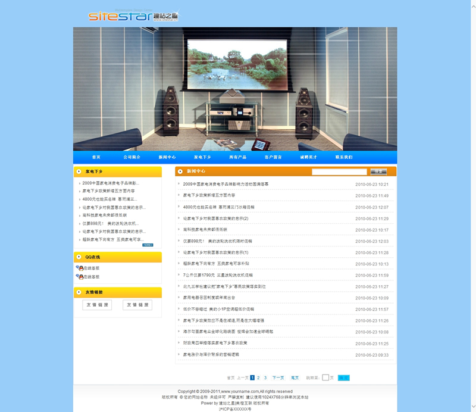The image size is (476, 412).
Task: Click the first QQ penguin icon
Action: click(x=80, y=269)
